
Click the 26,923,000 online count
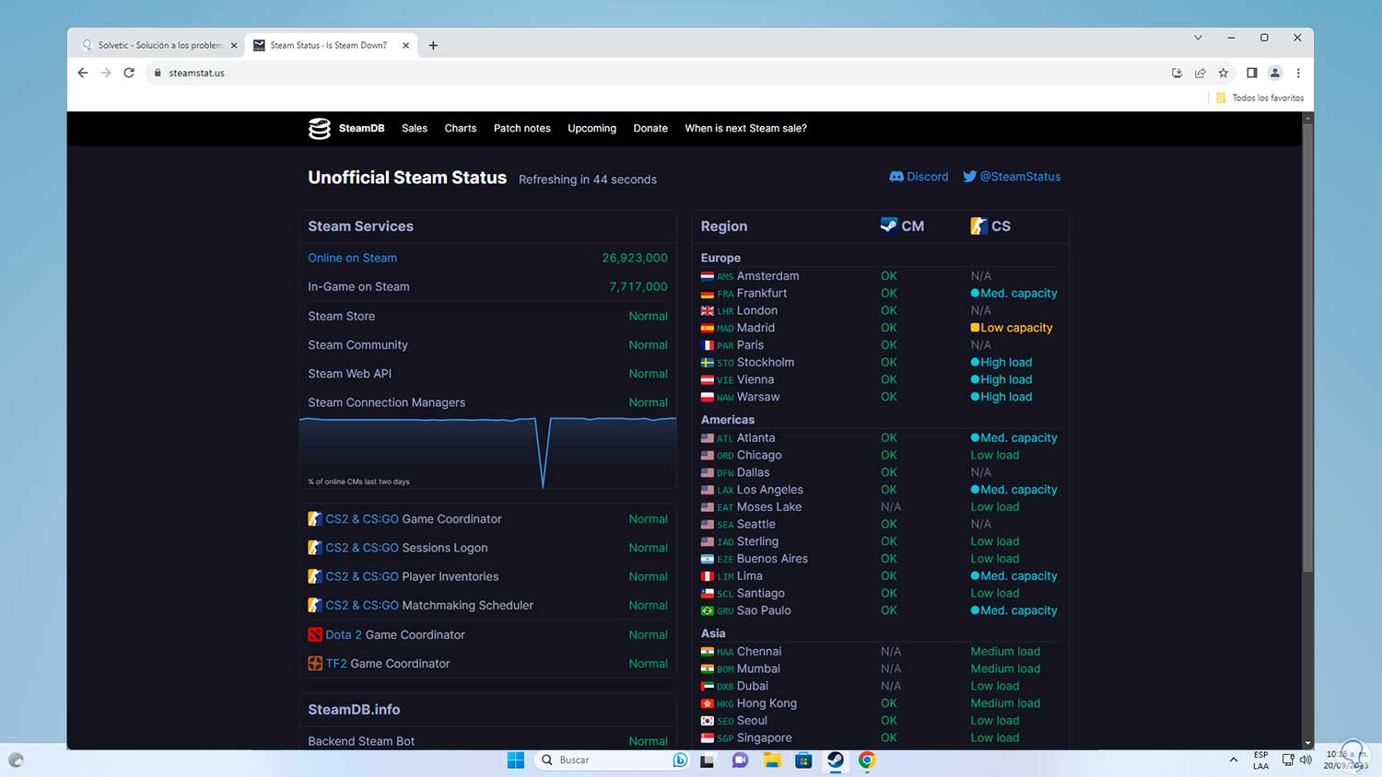pos(635,259)
